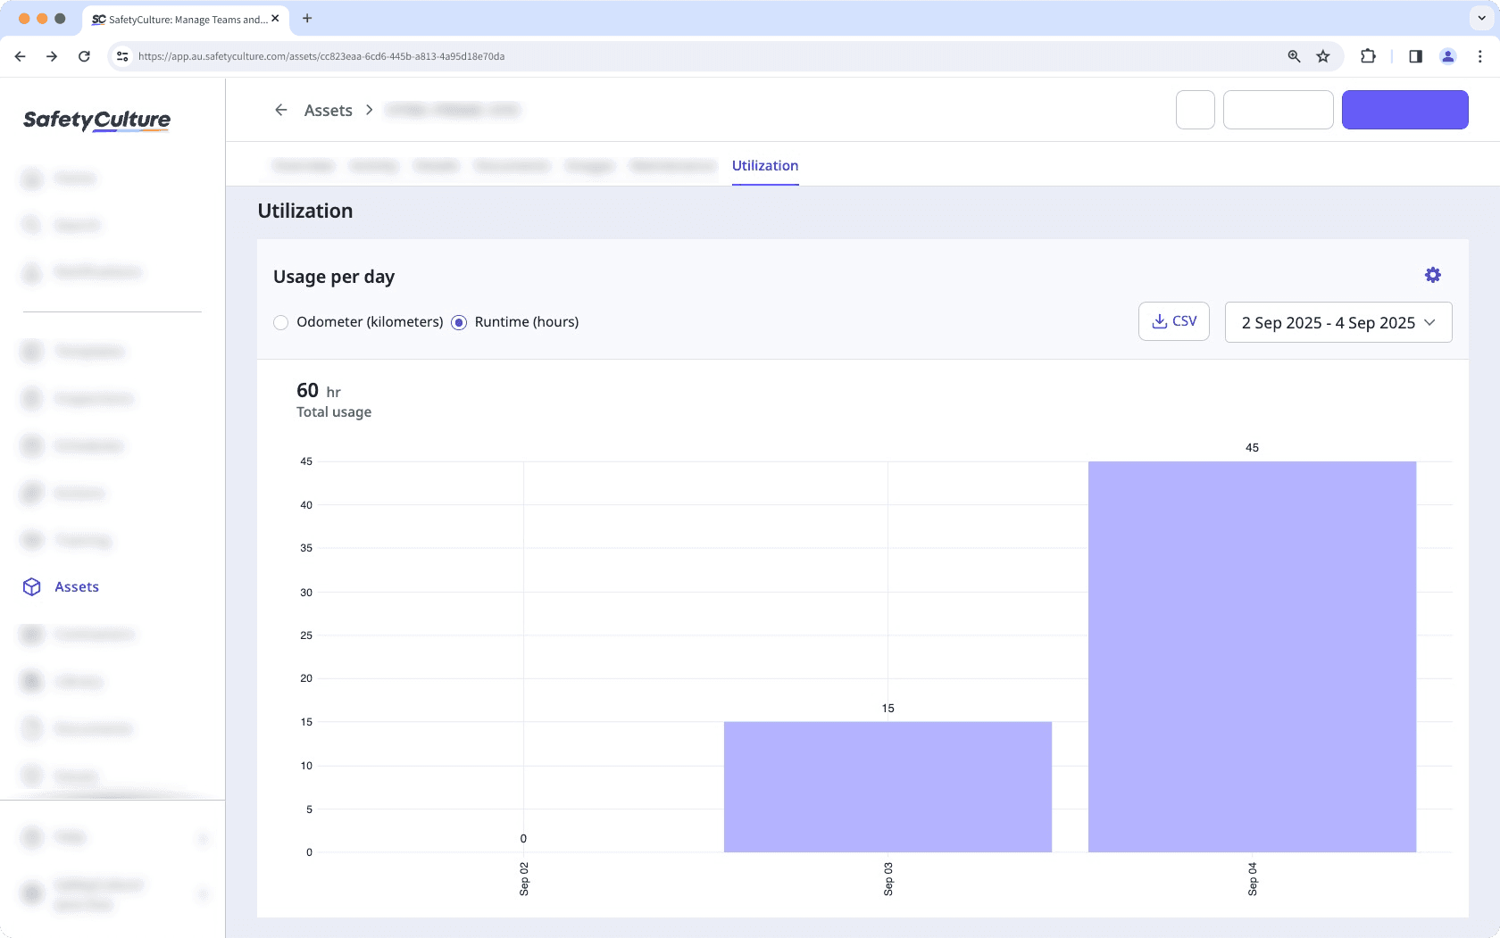Viewport: 1500px width, 938px height.
Task: Click the Assets cube icon in sidebar
Action: tap(32, 586)
